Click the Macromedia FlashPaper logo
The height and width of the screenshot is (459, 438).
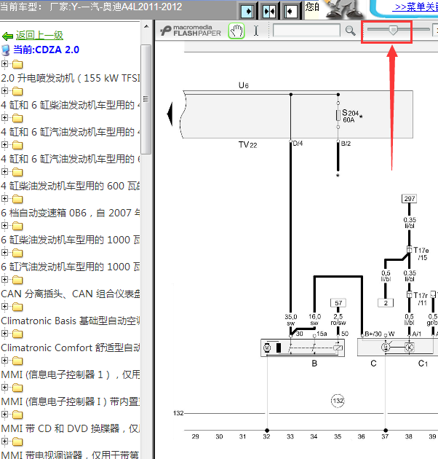(x=191, y=31)
